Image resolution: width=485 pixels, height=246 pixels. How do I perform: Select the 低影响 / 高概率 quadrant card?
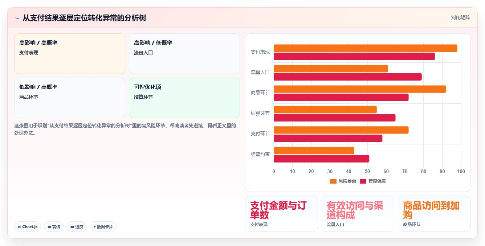[70, 98]
